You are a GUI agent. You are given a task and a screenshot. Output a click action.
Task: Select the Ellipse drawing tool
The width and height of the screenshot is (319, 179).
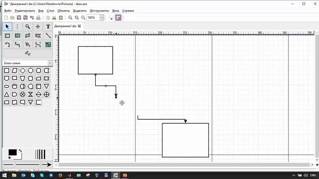17,36
